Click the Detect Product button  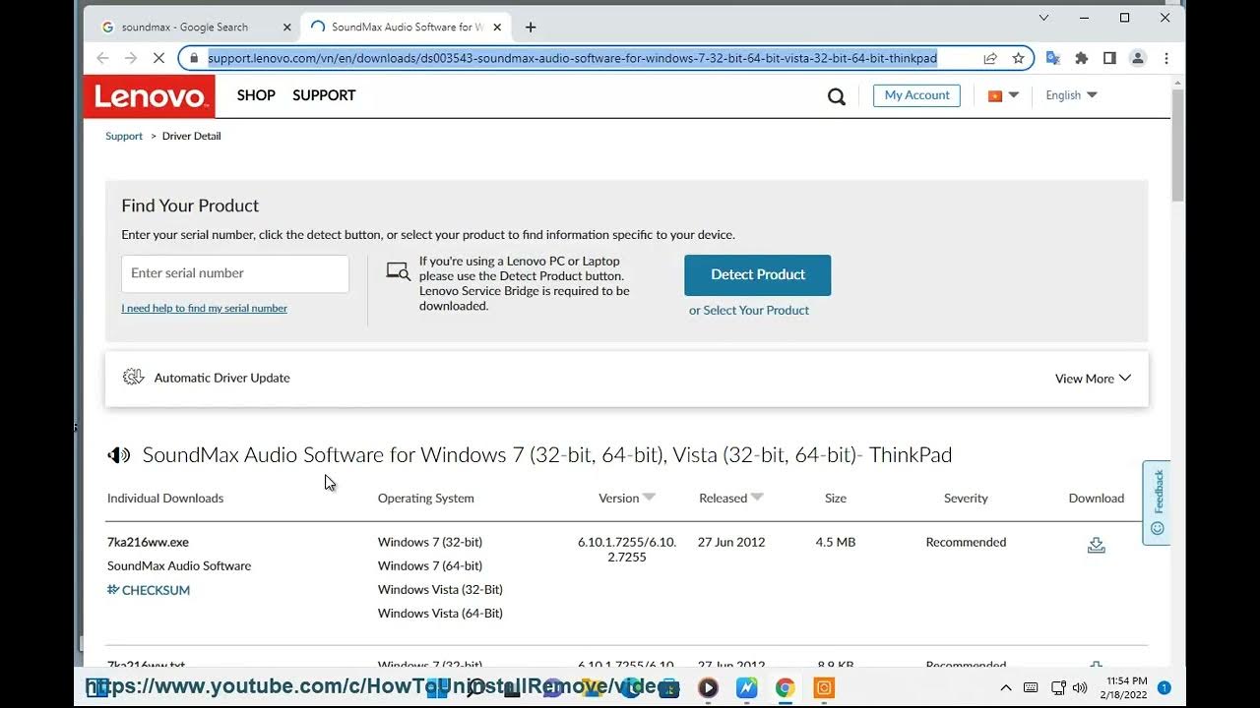(x=758, y=275)
